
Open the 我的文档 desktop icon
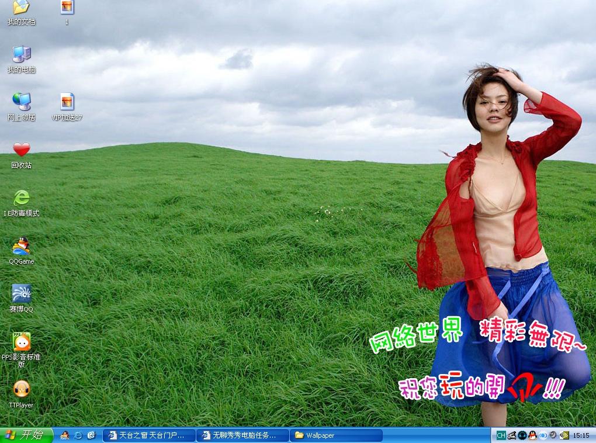pyautogui.click(x=21, y=12)
